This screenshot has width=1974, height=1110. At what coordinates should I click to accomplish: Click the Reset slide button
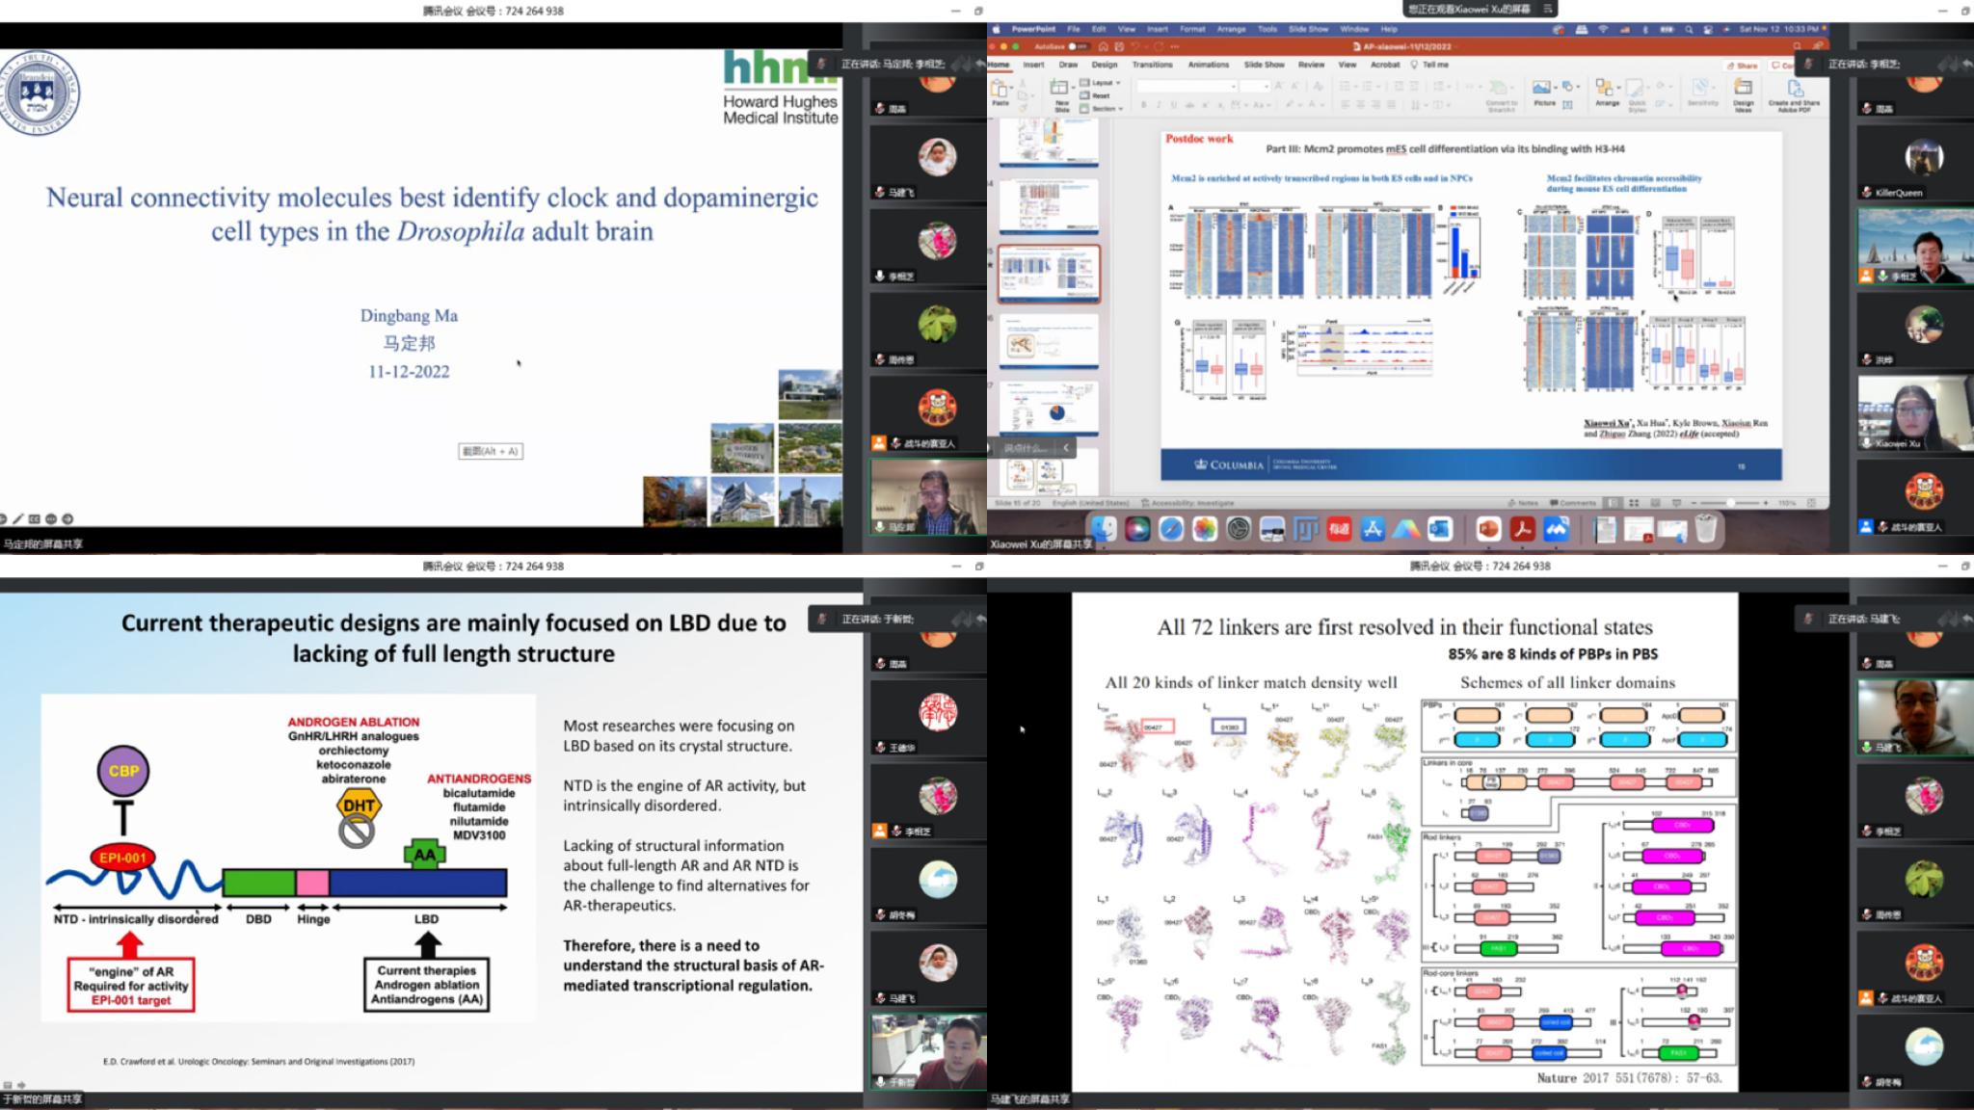(x=1095, y=95)
